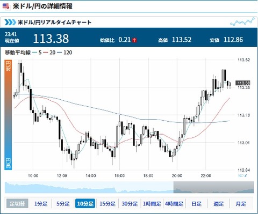Click the 米ドル/円リアルタイムチャート heading
The width and height of the screenshot is (258, 214).
click(x=54, y=23)
